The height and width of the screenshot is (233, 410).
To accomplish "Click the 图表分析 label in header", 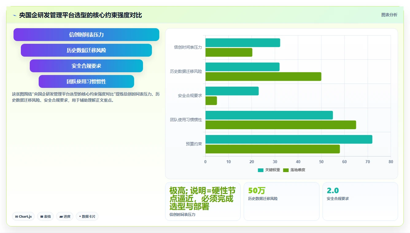I will (389, 15).
